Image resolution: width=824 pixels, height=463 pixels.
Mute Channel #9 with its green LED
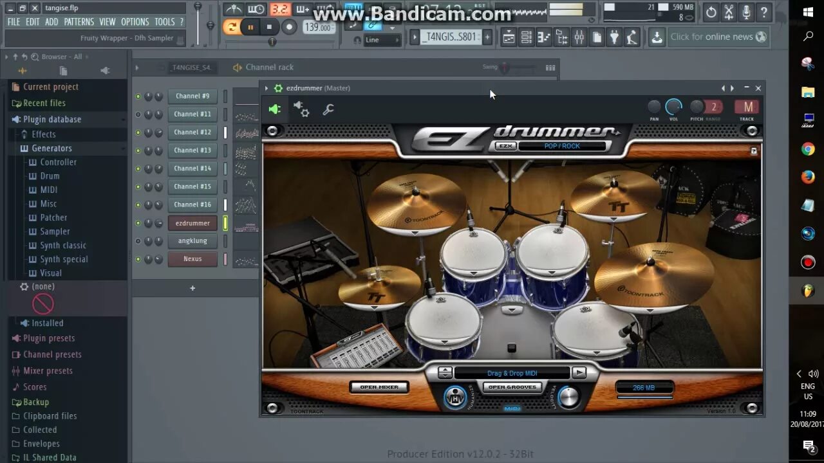tap(138, 96)
